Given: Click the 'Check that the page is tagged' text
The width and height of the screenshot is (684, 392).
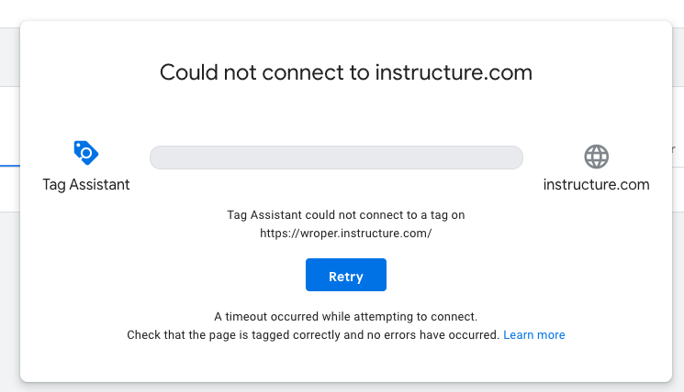Looking at the screenshot, I should click(x=314, y=335).
